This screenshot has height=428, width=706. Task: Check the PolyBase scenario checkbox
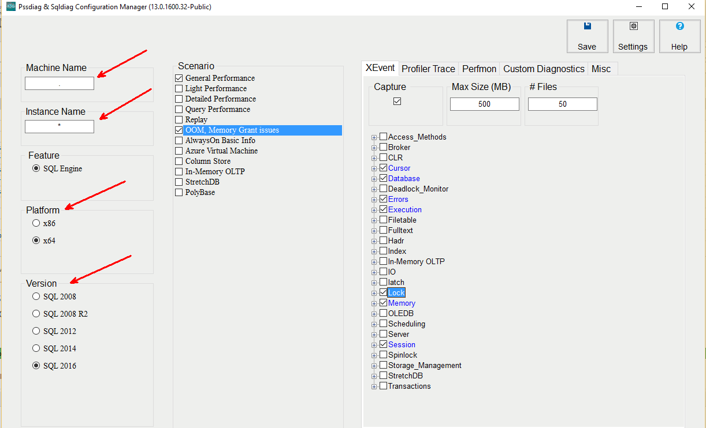pos(179,192)
